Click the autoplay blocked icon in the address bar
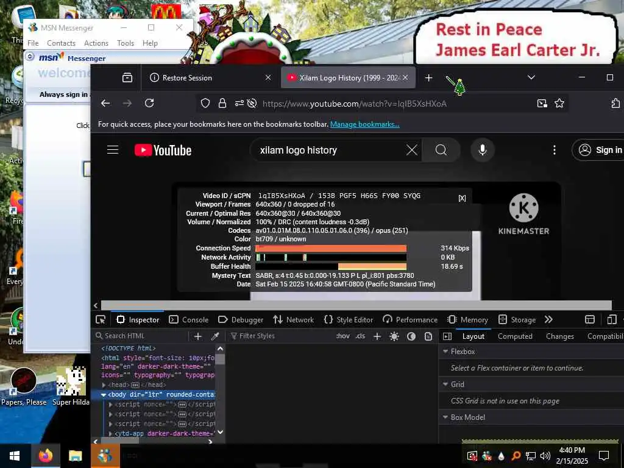 click(252, 104)
